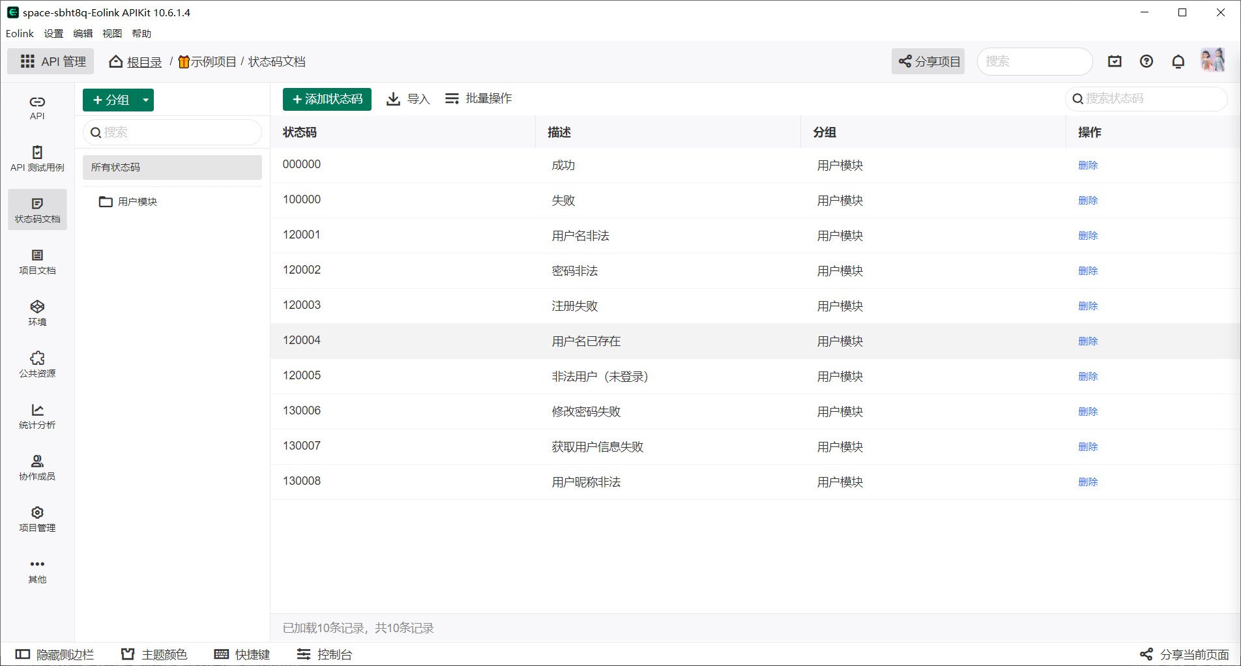Open 批量操作 batch operations
Screen dimensions: 1241x666
[x=478, y=98]
